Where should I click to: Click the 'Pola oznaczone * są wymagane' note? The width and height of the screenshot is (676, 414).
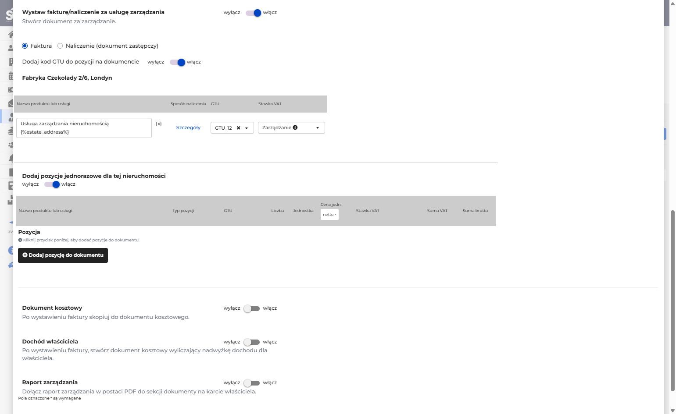coord(50,398)
